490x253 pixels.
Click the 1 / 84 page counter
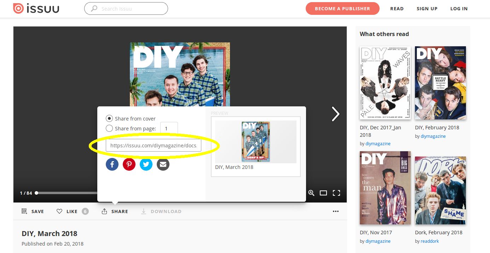pyautogui.click(x=26, y=193)
